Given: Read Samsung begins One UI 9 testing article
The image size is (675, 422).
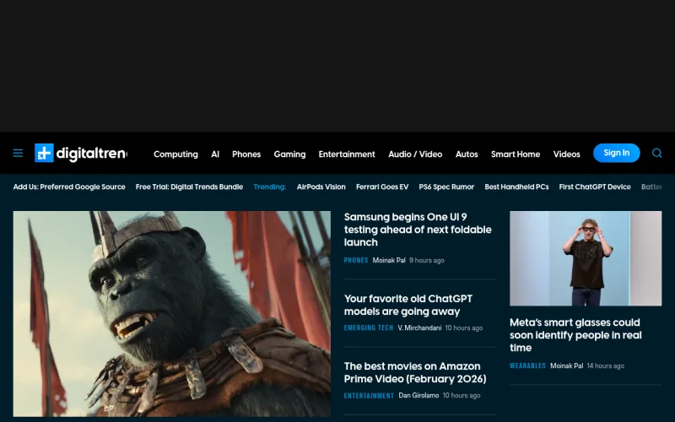Looking at the screenshot, I should (418, 230).
